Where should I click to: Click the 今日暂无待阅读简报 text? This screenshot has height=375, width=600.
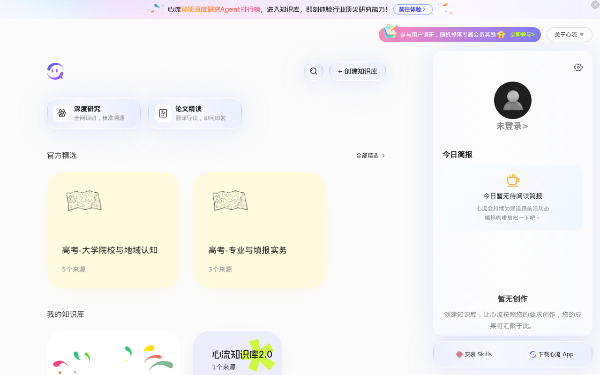pos(513,196)
